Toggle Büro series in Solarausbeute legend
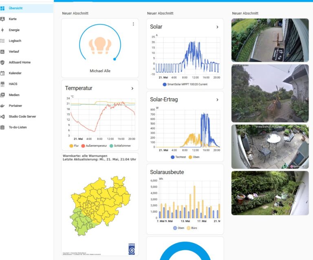313x260 pixels. coord(192,228)
